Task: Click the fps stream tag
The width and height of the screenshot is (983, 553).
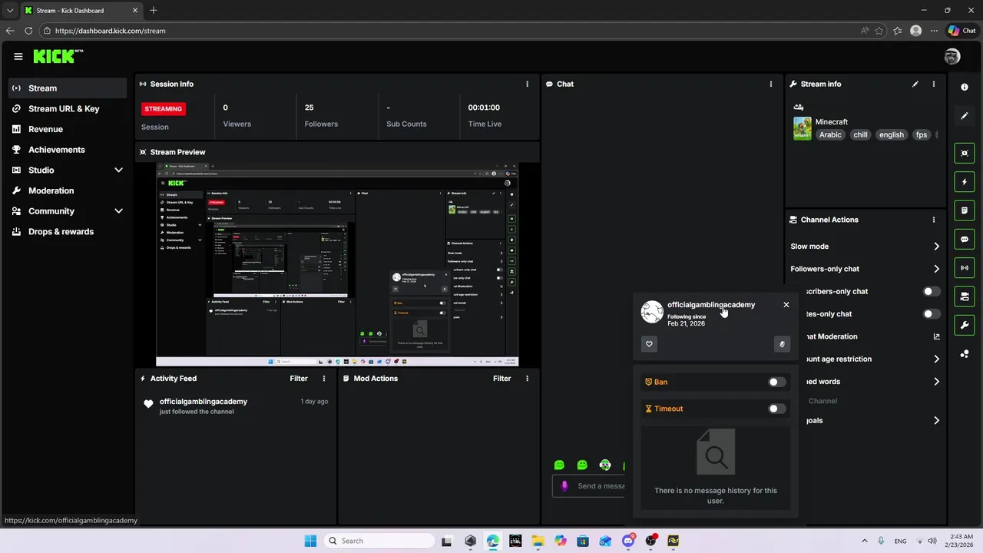Action: [x=922, y=134]
